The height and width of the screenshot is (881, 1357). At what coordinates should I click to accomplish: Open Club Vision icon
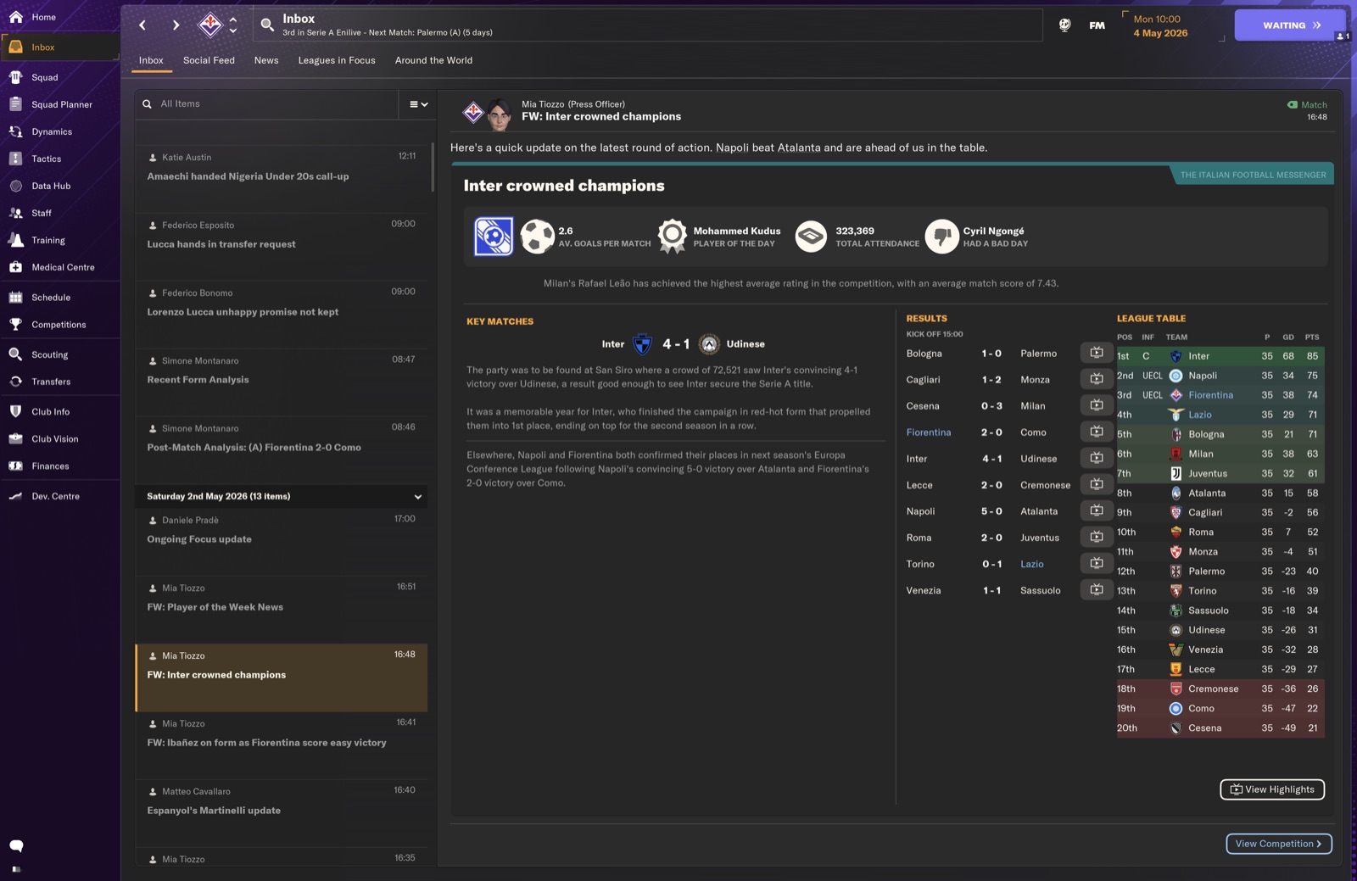(x=15, y=438)
